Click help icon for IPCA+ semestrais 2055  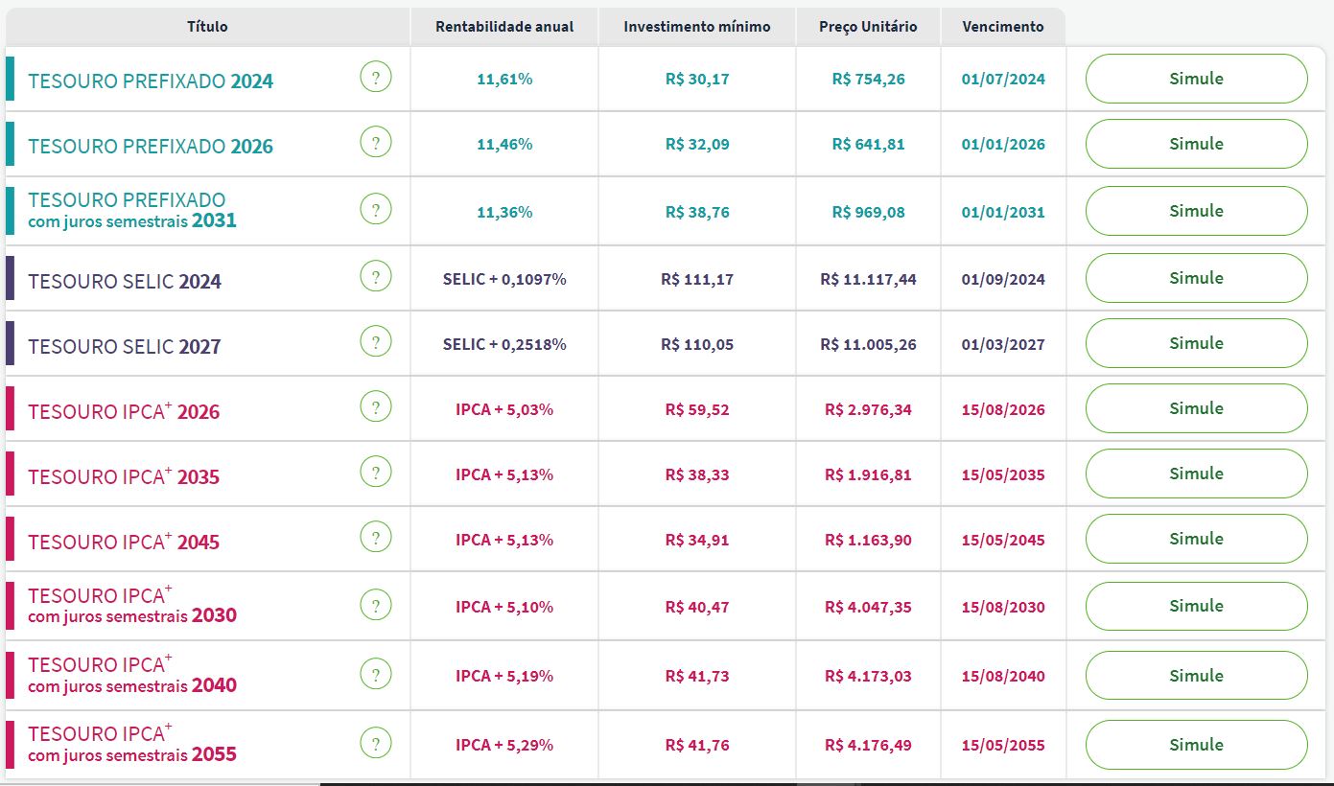click(376, 743)
